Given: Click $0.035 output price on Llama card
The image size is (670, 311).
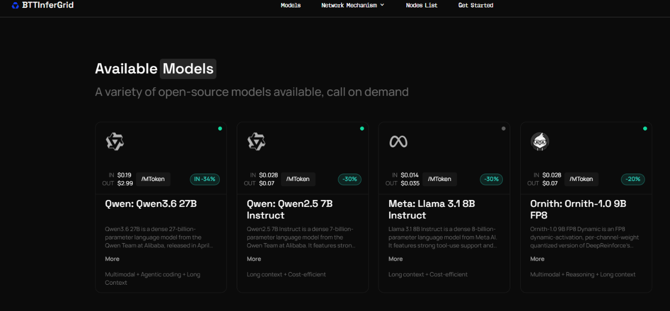Looking at the screenshot, I should pos(410,183).
